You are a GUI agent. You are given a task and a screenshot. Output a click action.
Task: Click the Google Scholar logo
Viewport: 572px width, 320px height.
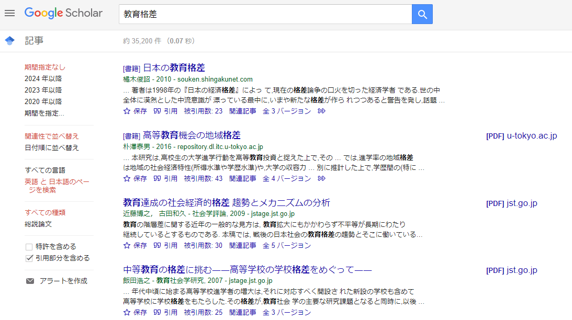[x=63, y=13]
